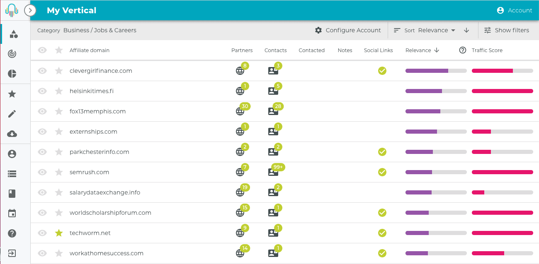The image size is (539, 264).
Task: Click the app logo in the sidebar
Action: tap(12, 10)
